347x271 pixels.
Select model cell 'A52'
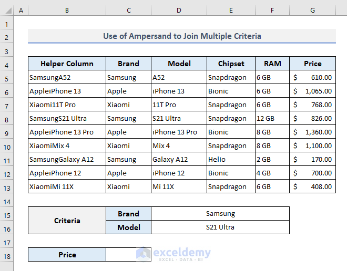(x=179, y=77)
